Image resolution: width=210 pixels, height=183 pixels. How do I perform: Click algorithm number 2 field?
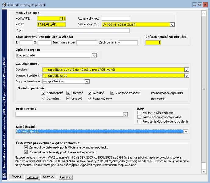coord(44,42)
